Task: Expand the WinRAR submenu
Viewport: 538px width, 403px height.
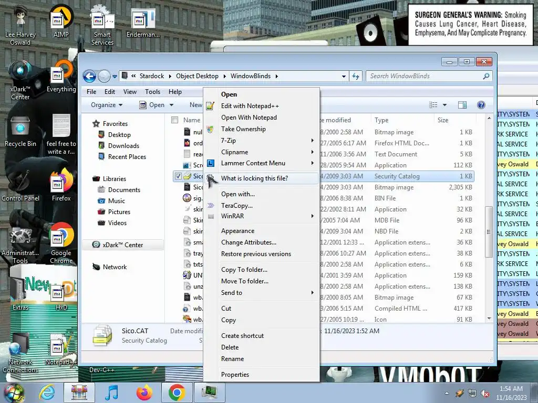Action: point(262,216)
